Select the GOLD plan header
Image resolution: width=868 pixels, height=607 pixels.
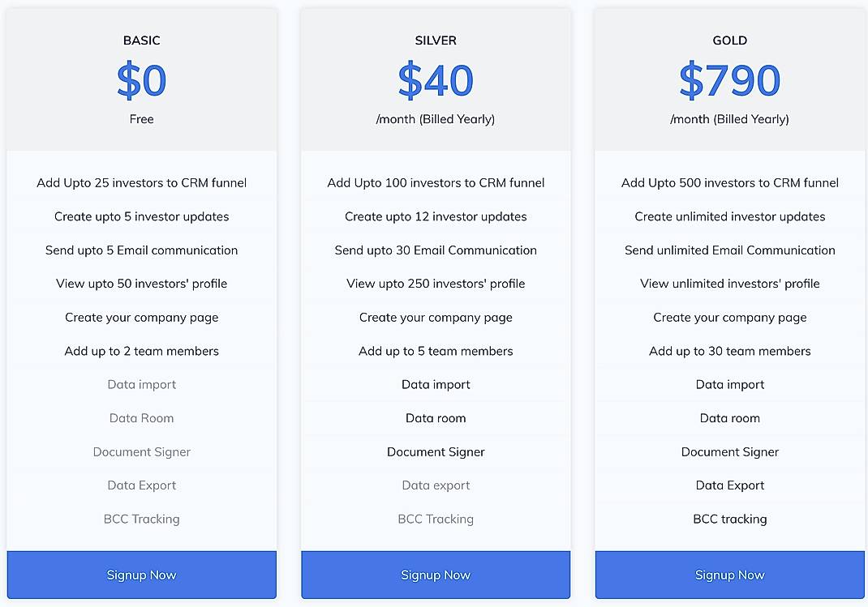729,40
